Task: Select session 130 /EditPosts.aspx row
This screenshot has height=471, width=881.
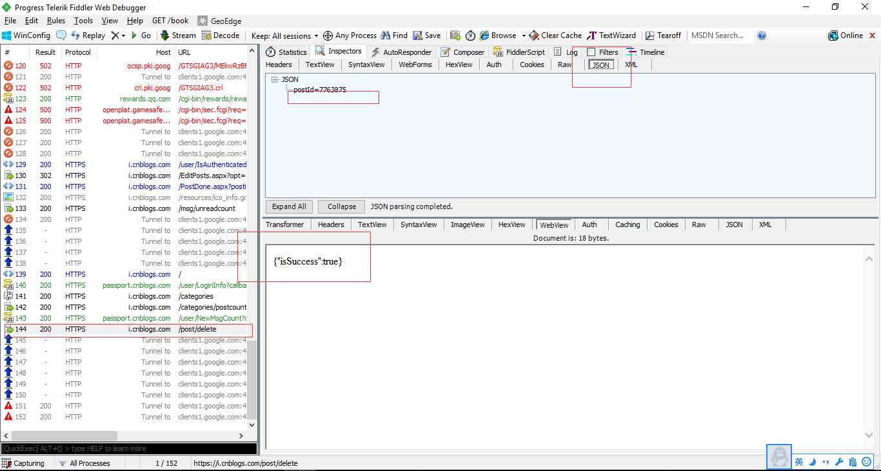Action: click(124, 175)
